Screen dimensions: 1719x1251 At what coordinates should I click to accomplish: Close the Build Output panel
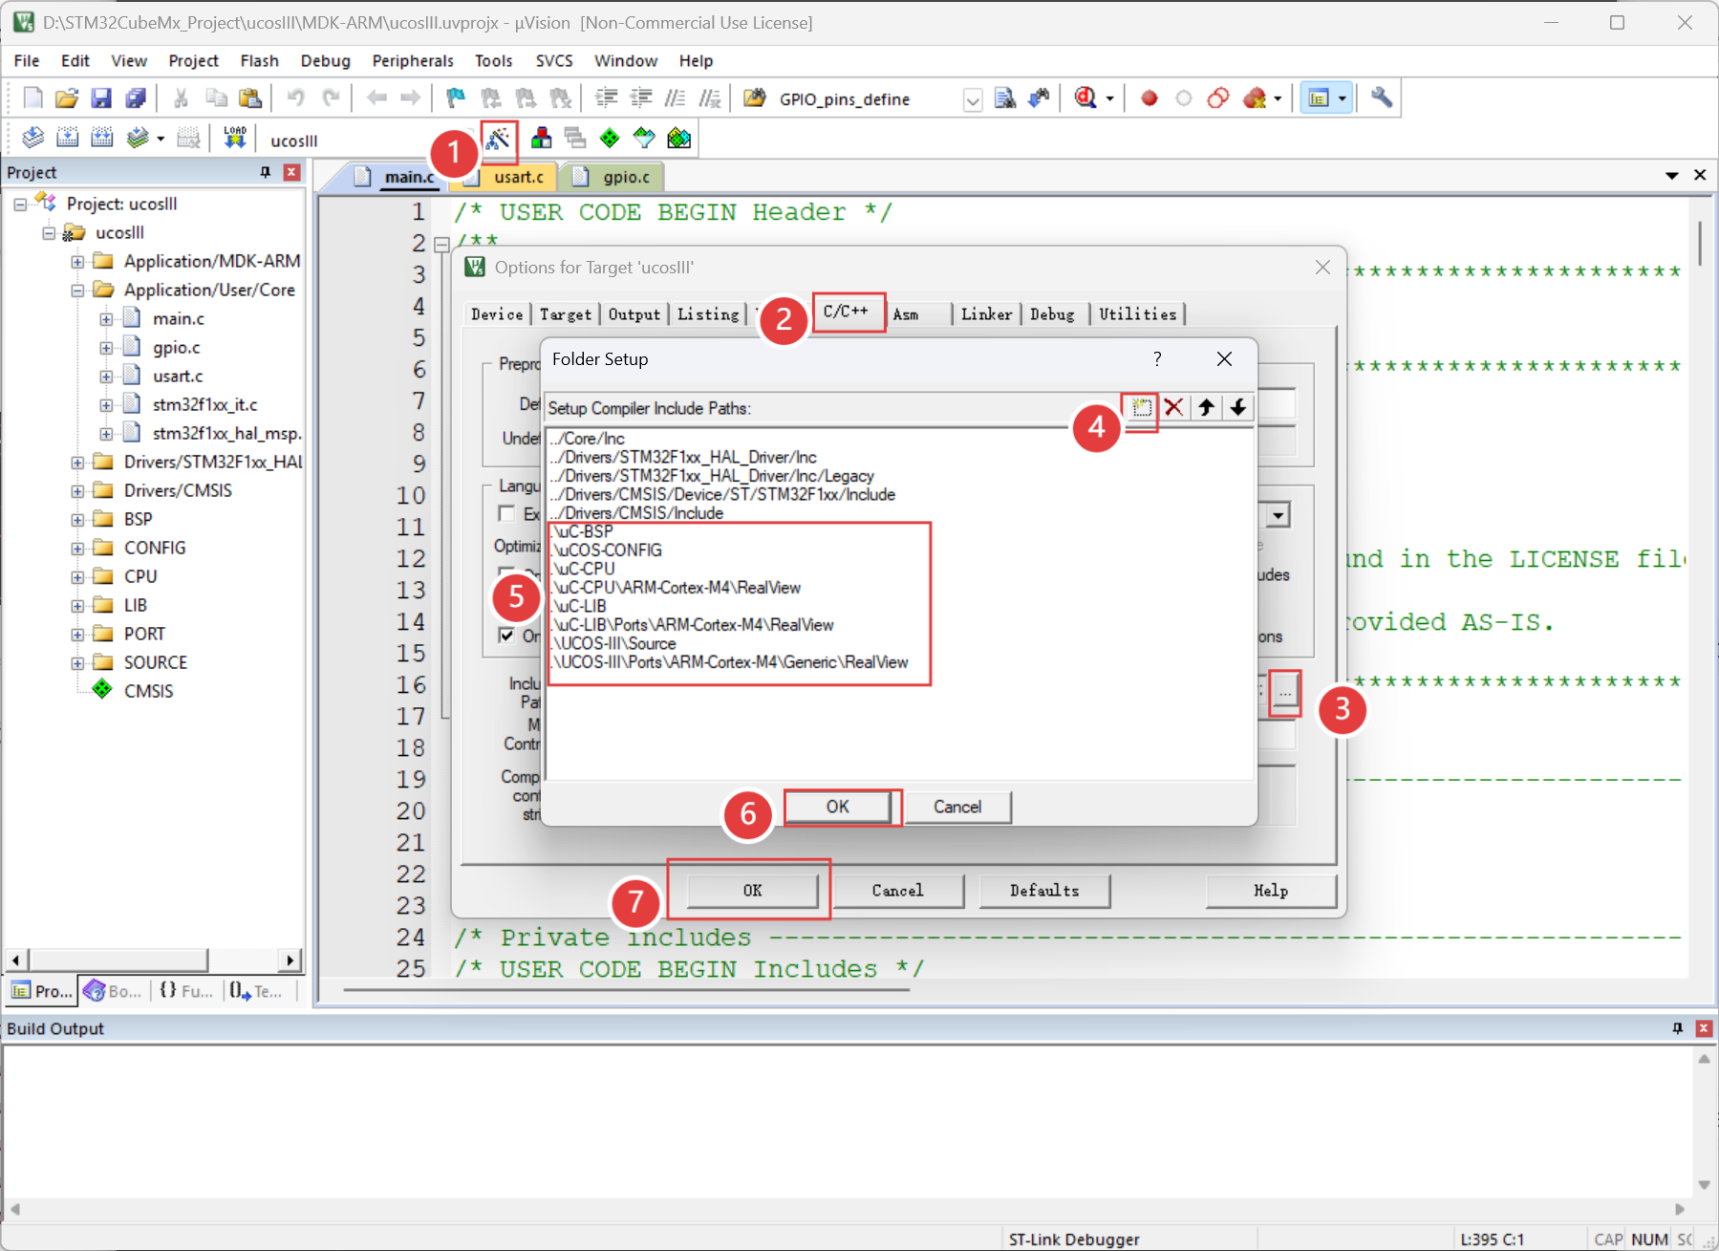(1704, 1028)
